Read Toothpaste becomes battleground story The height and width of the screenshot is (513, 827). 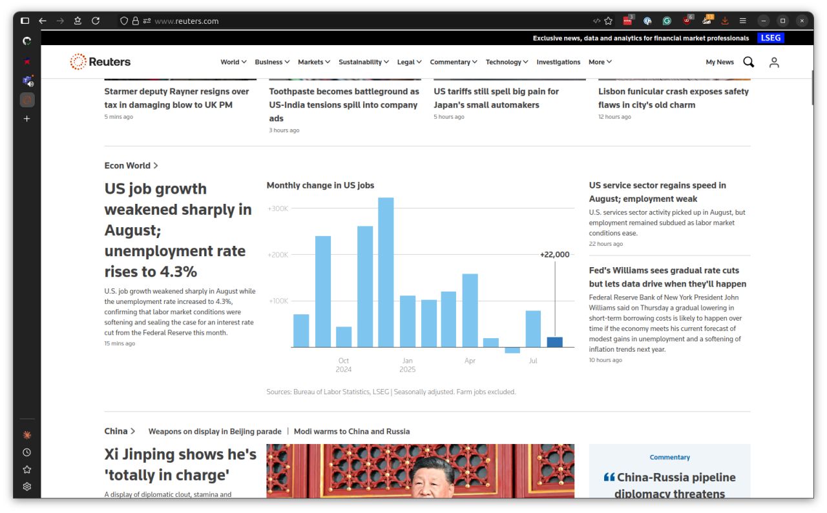click(344, 105)
